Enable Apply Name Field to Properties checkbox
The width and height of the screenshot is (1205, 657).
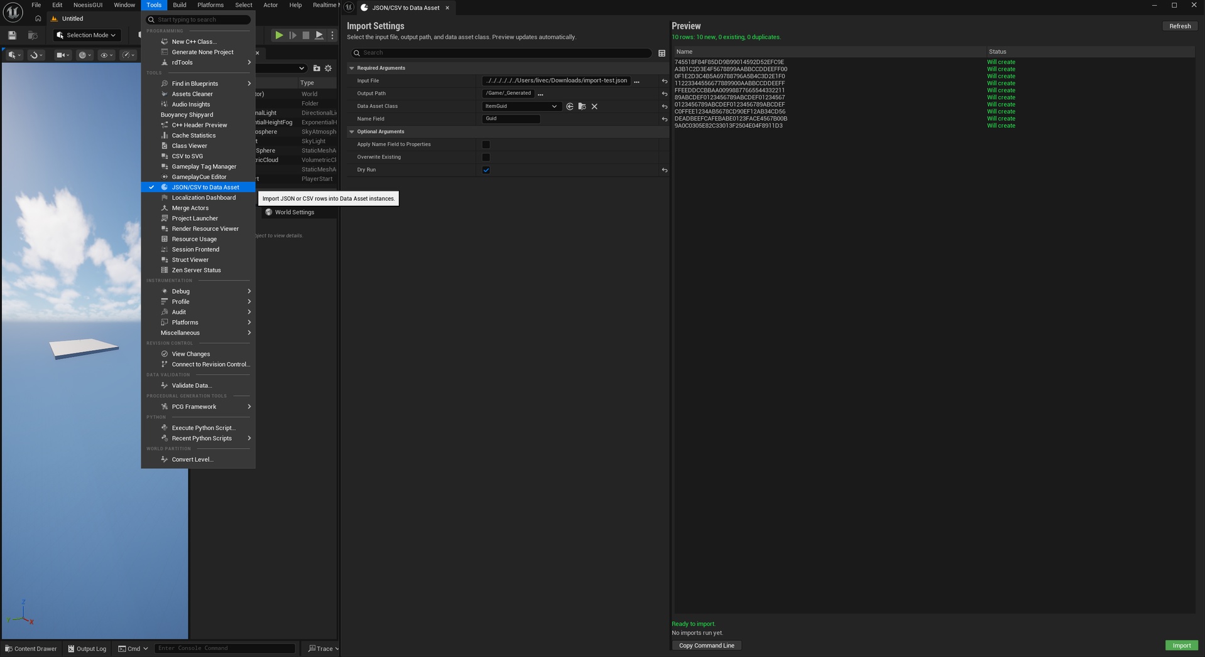486,144
